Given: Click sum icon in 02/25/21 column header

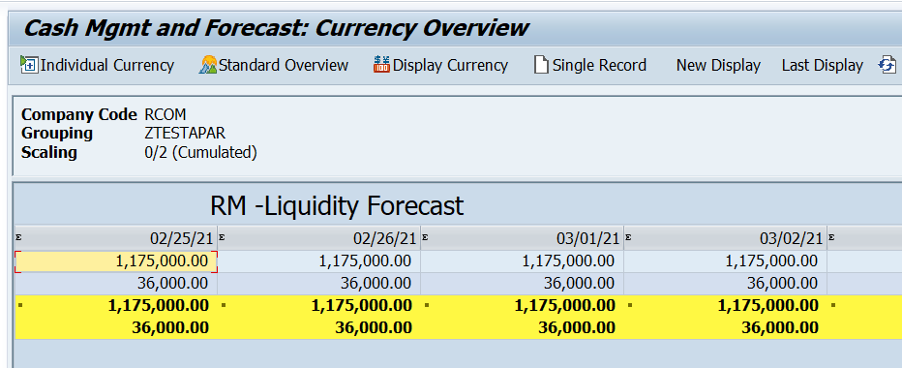Looking at the screenshot, I should click(18, 236).
